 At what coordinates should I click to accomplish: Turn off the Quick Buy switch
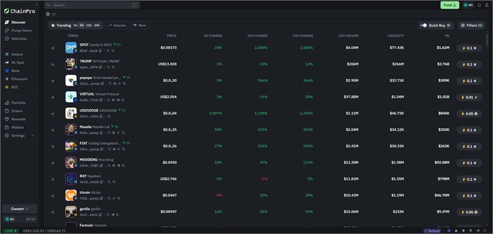click(424, 25)
